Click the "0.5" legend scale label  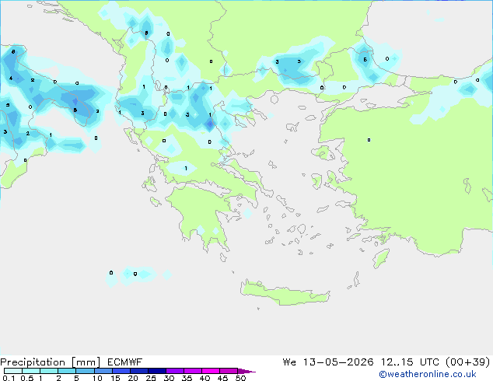26,378
